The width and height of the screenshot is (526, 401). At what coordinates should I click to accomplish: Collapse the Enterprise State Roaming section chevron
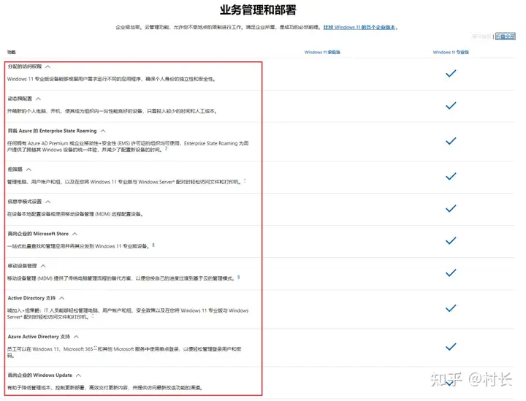click(x=103, y=131)
